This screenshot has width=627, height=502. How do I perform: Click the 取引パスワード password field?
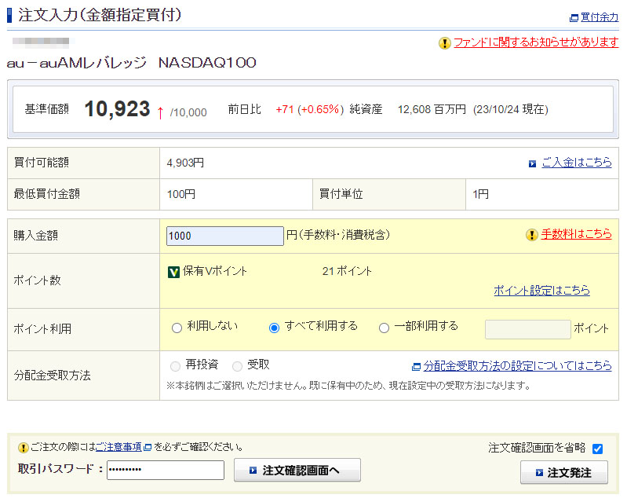click(166, 471)
